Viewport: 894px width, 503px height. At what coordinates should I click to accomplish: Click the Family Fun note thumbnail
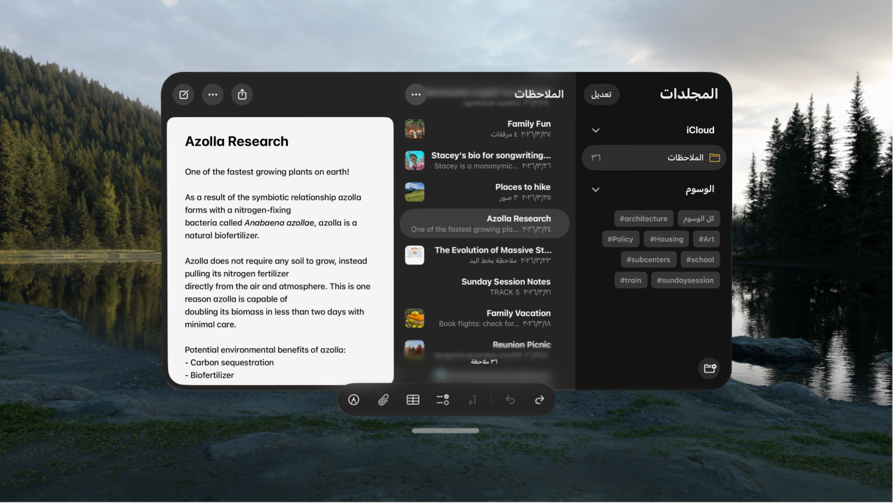point(414,129)
